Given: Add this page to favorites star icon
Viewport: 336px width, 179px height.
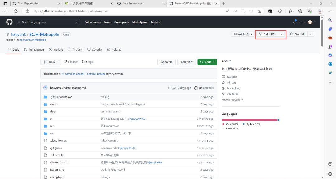Looking at the screenshot, I should click(x=259, y=11).
